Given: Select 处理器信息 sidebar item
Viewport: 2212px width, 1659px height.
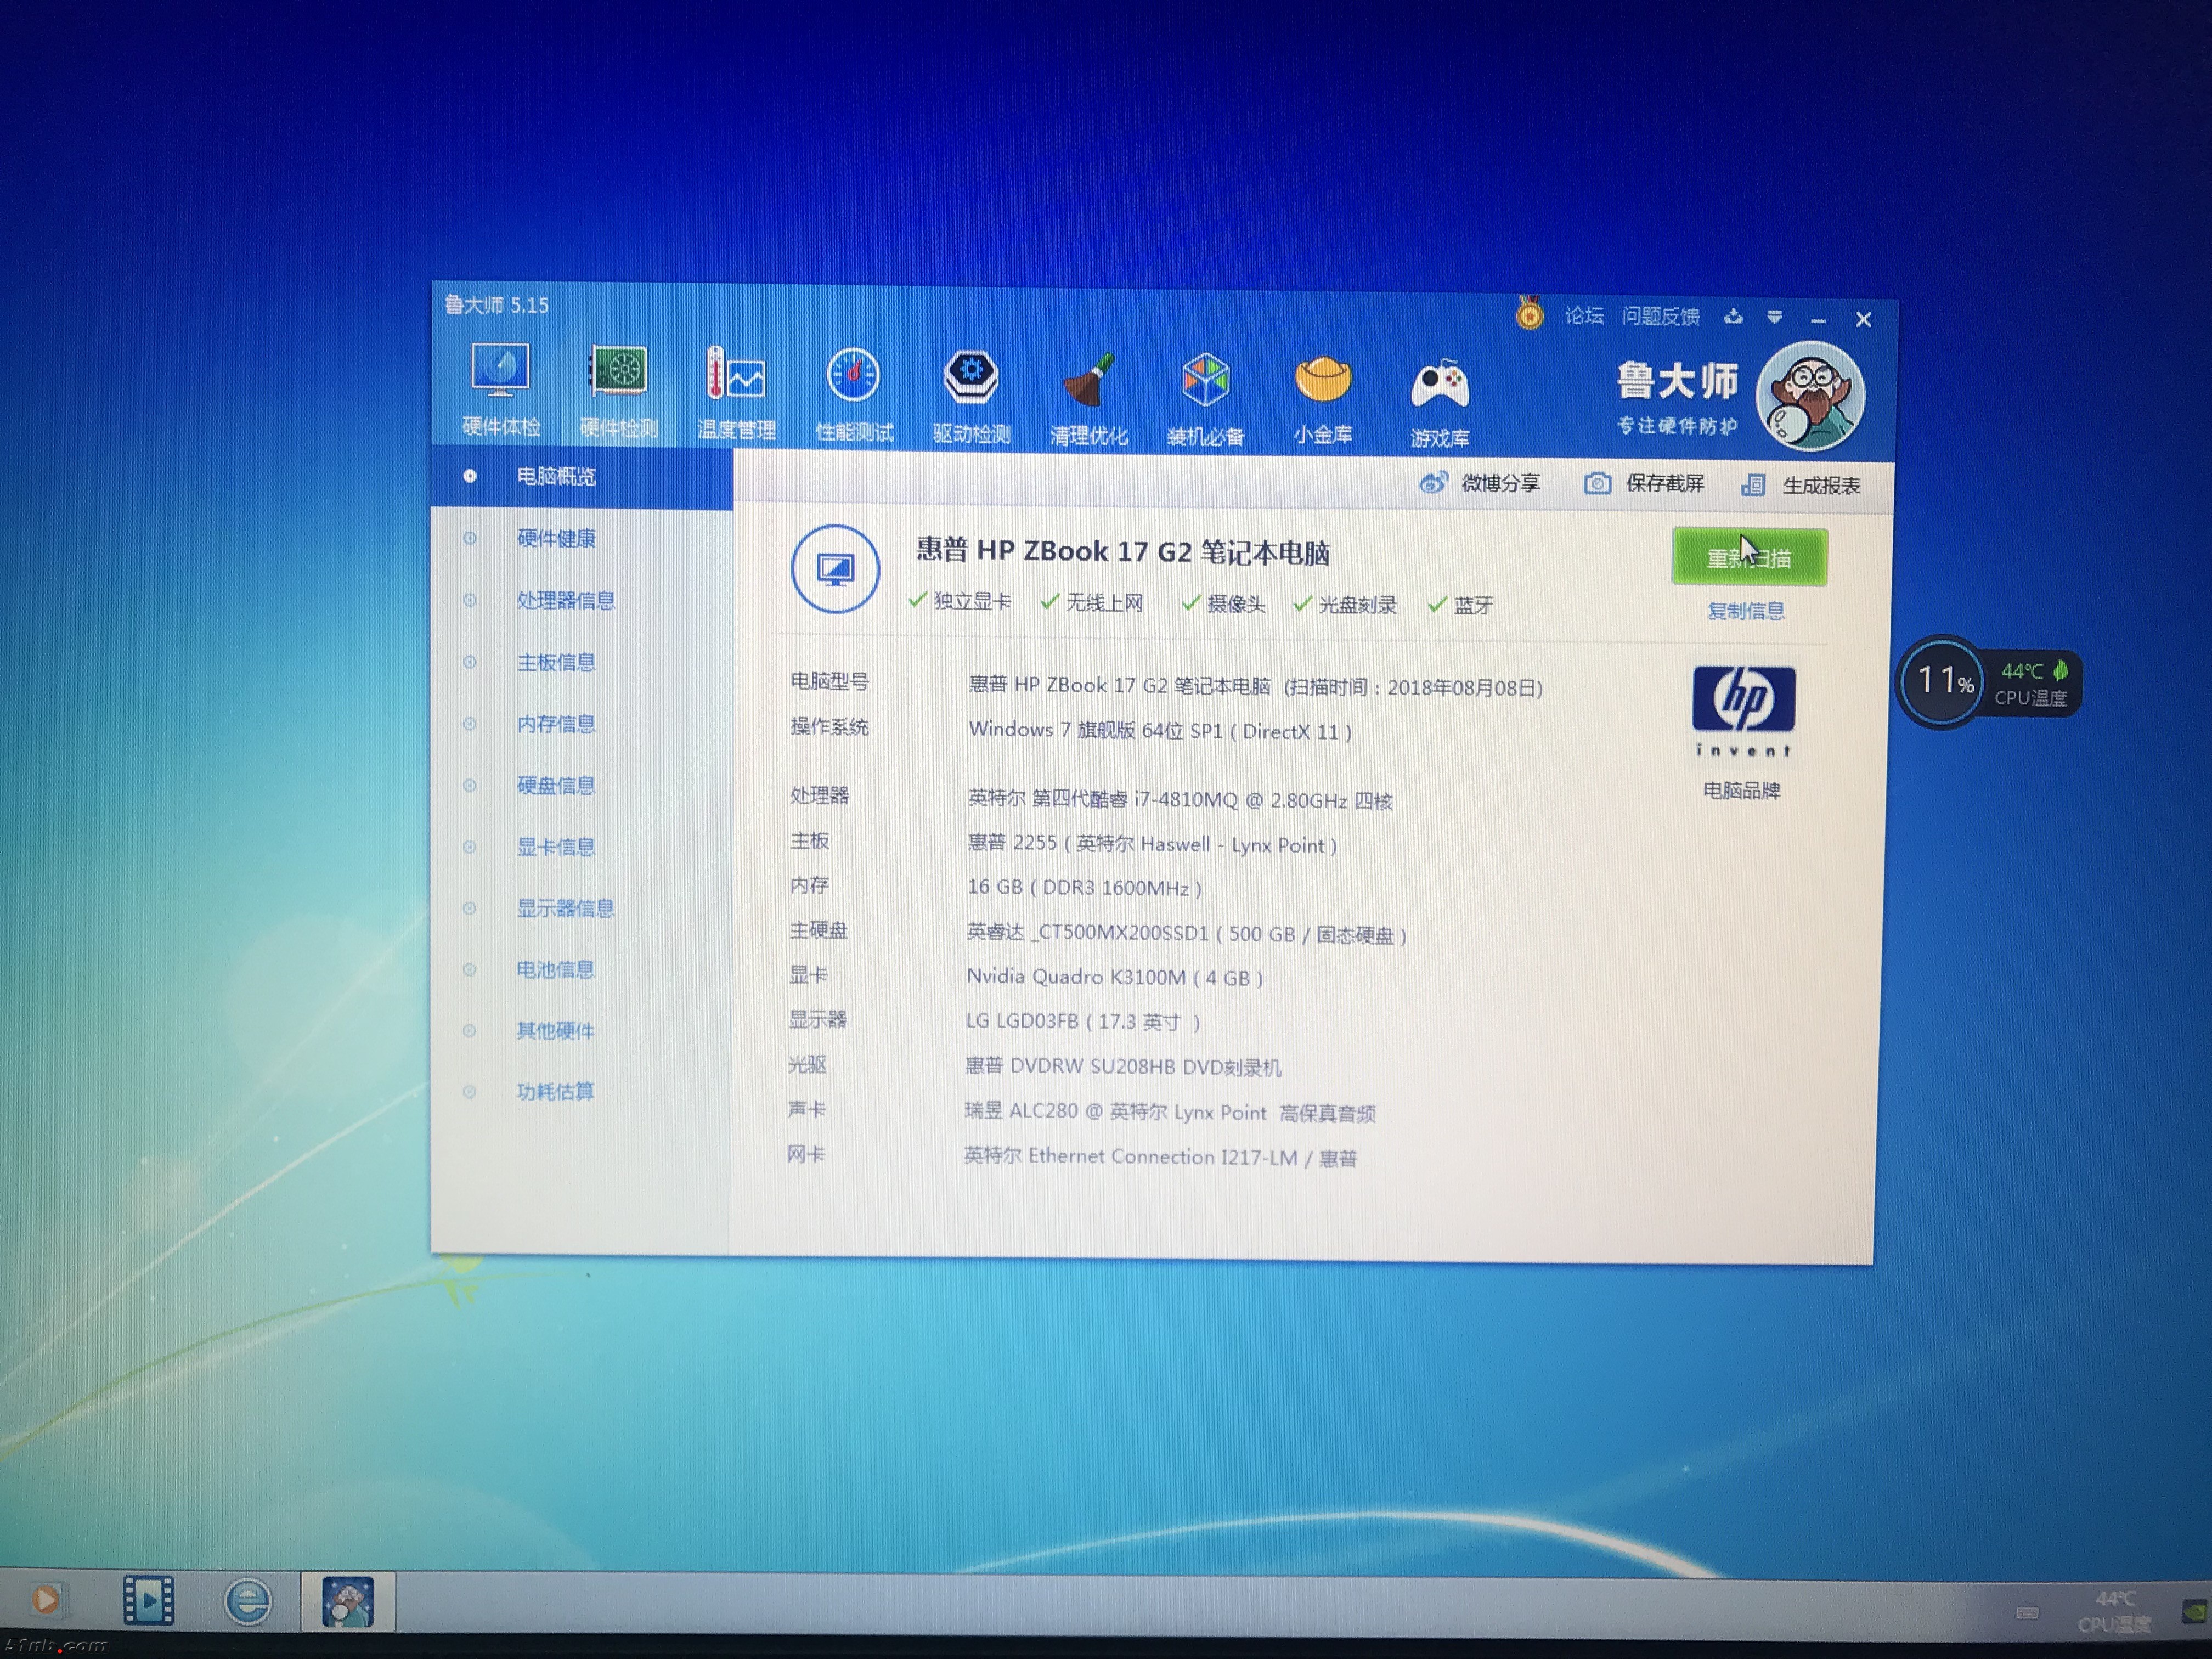Looking at the screenshot, I should (565, 601).
